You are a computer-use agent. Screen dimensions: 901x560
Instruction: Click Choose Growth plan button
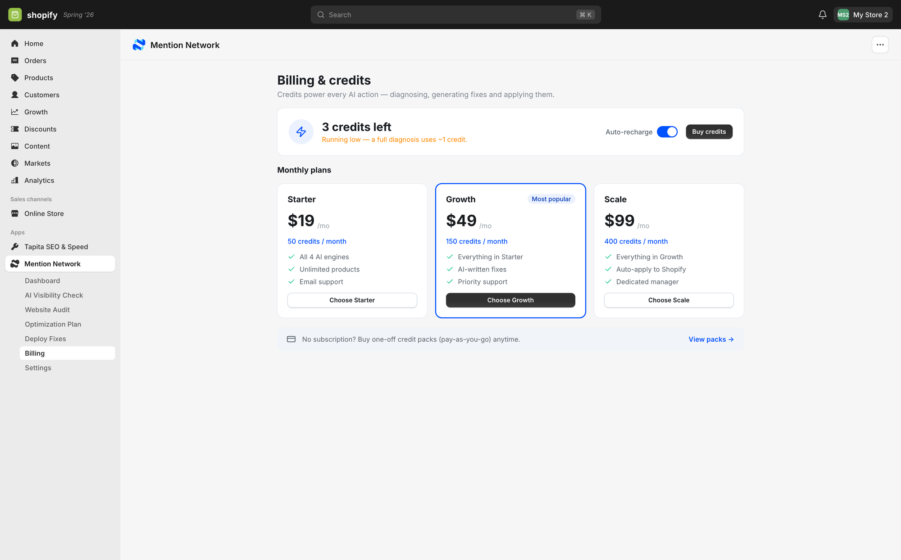click(510, 300)
